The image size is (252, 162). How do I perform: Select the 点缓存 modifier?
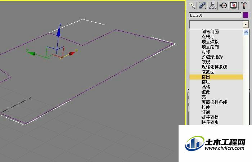point(208,37)
